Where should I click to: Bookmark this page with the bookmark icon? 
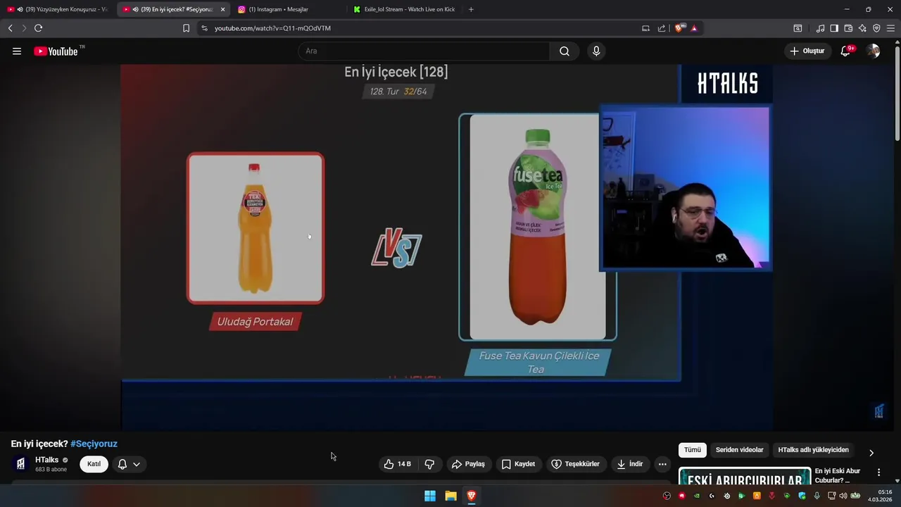coord(186,28)
